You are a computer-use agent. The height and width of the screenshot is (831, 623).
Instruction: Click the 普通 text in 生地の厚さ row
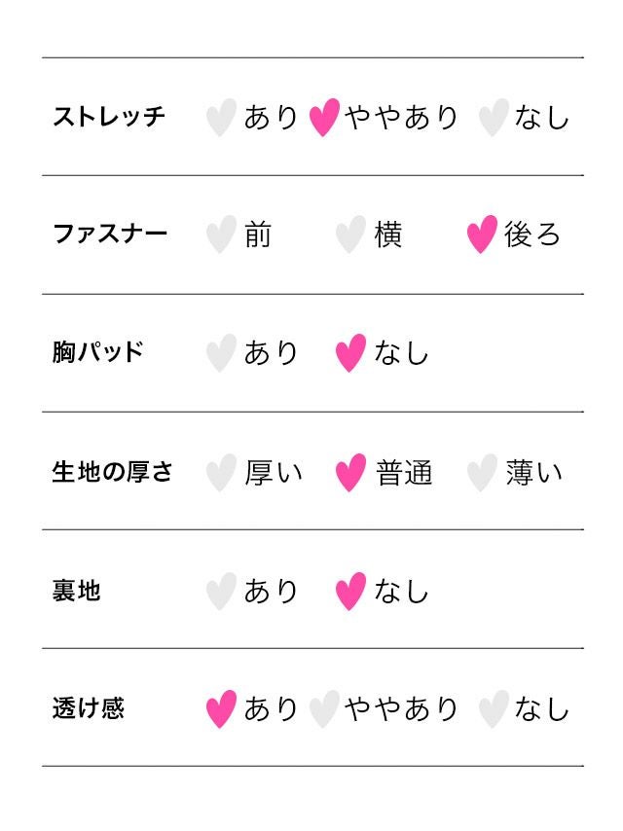tap(404, 473)
